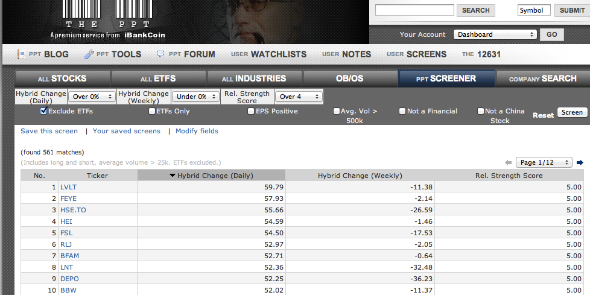Open Hybrid Change Weekly 'Under 0%' dropdown

[x=195, y=97]
